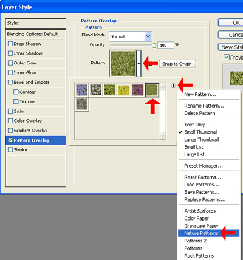Select the bright yellow pattern thumbnail
The width and height of the screenshot is (243, 260).
124,90
